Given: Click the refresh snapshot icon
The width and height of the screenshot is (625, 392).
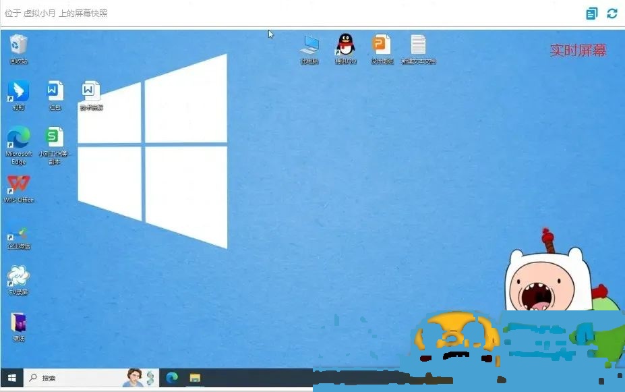Looking at the screenshot, I should coord(612,13).
